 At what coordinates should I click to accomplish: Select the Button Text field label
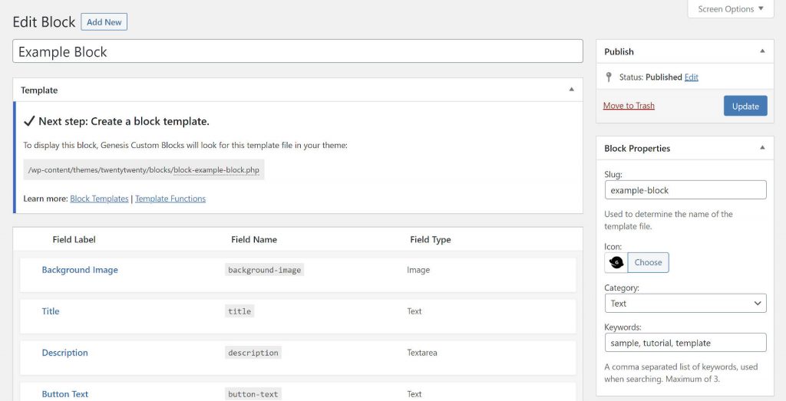pyautogui.click(x=64, y=394)
